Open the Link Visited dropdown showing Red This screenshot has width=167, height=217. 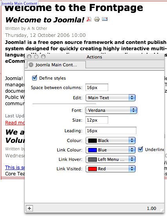coord(111,169)
